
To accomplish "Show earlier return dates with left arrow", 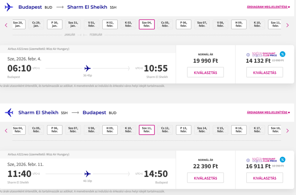I will tap(6, 131).
